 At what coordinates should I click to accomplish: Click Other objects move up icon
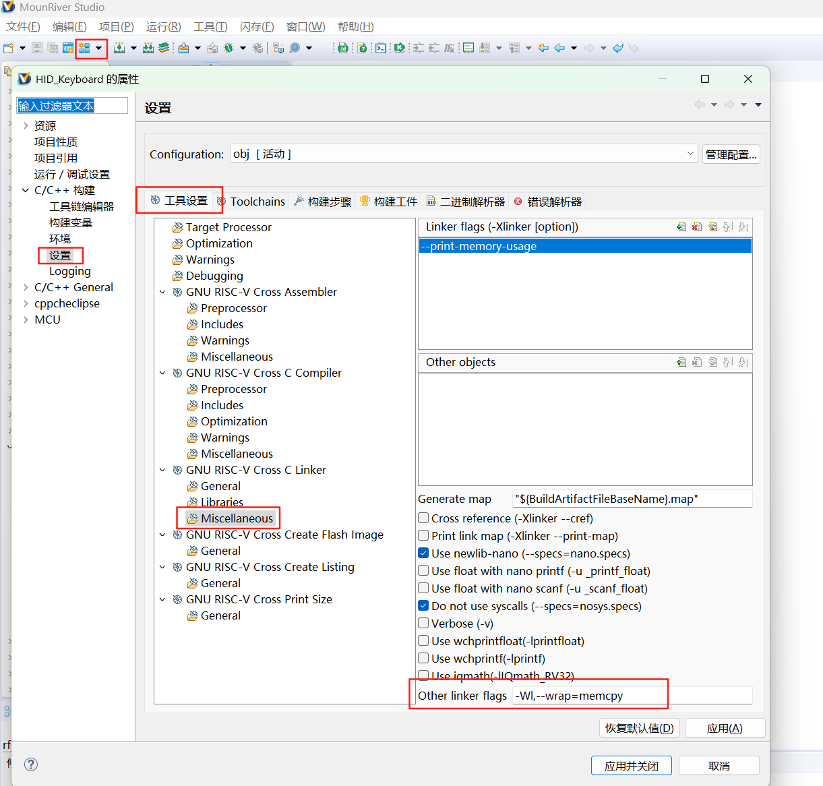(x=728, y=362)
